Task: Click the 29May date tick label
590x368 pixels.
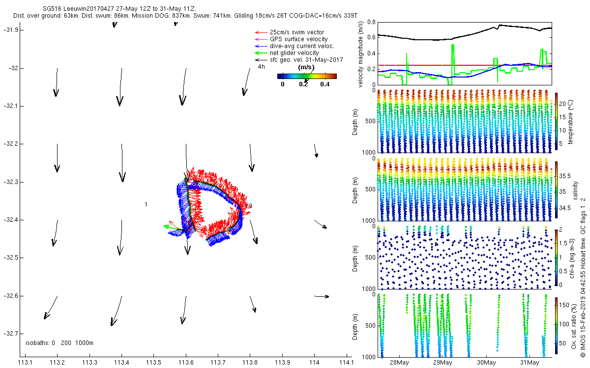Action: 442,363
